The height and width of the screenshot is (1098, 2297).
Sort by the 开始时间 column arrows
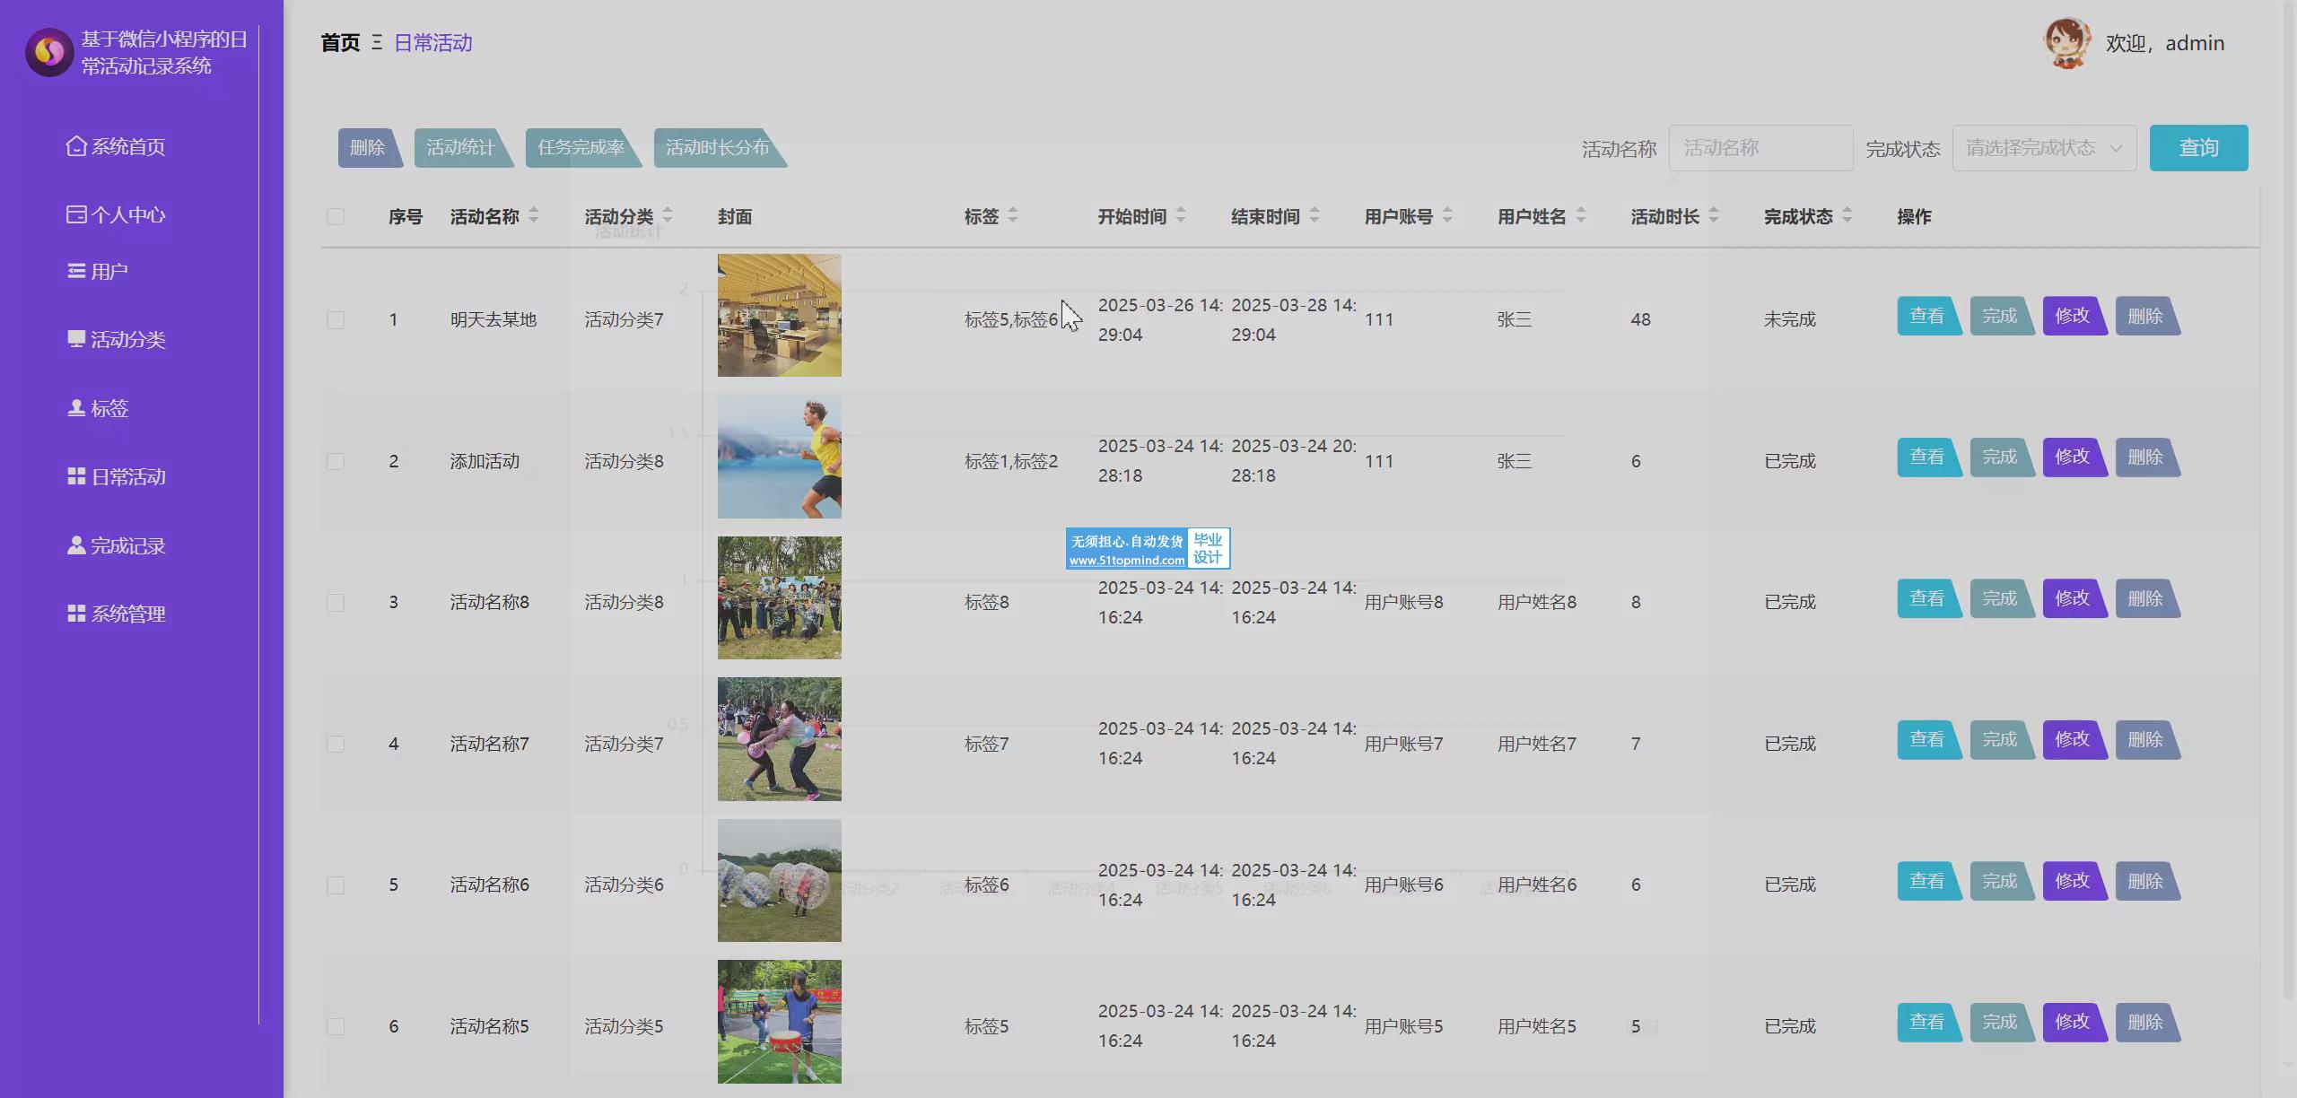(x=1181, y=215)
